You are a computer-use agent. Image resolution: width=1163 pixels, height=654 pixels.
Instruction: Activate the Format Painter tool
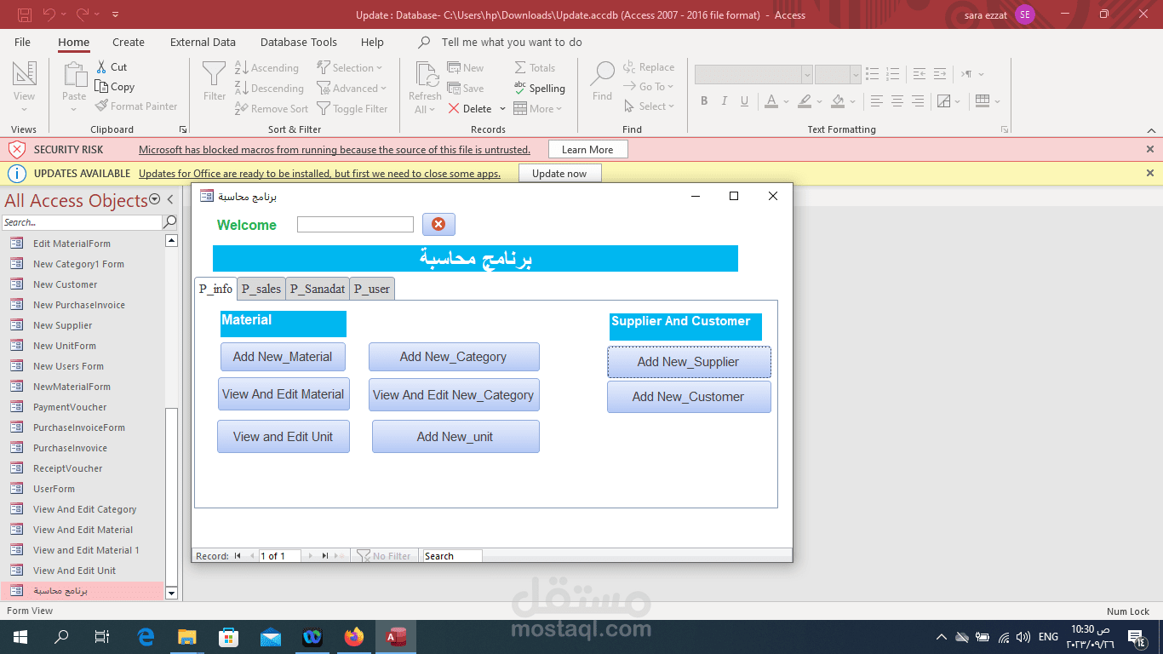pos(136,106)
